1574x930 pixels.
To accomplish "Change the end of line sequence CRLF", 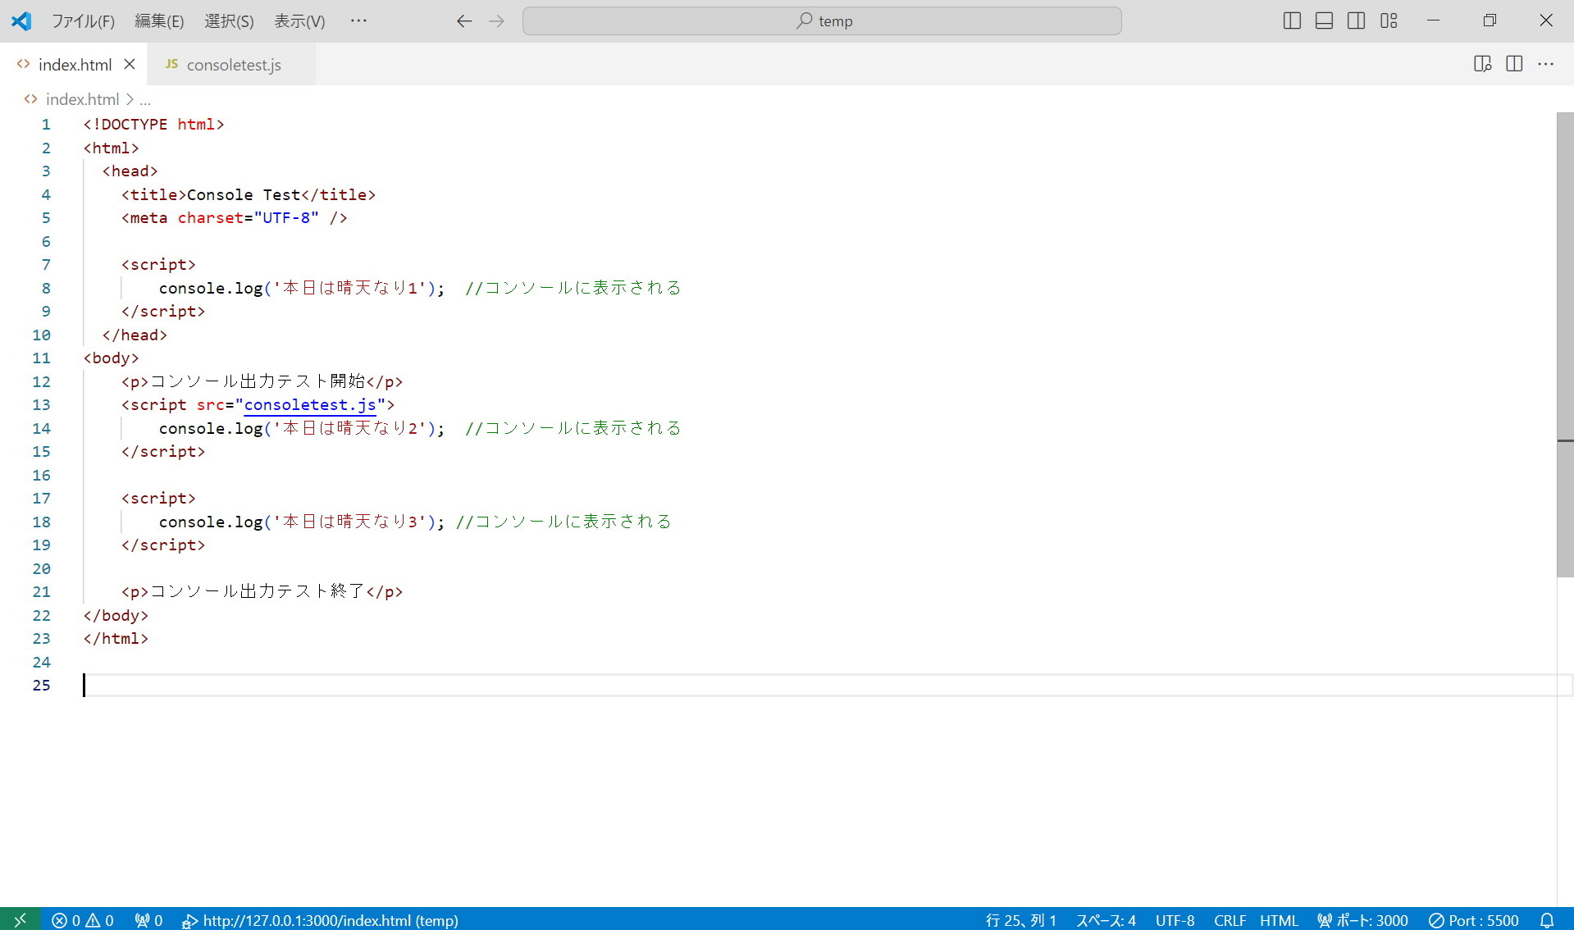I will click(x=1230, y=920).
